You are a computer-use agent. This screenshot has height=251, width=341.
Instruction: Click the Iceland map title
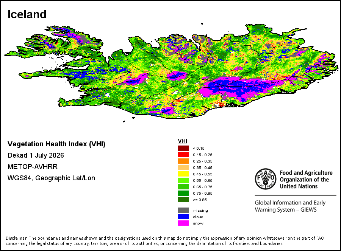(27, 14)
